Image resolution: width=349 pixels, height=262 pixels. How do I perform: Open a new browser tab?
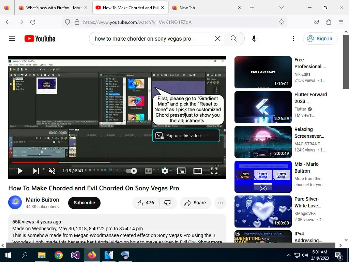click(252, 8)
